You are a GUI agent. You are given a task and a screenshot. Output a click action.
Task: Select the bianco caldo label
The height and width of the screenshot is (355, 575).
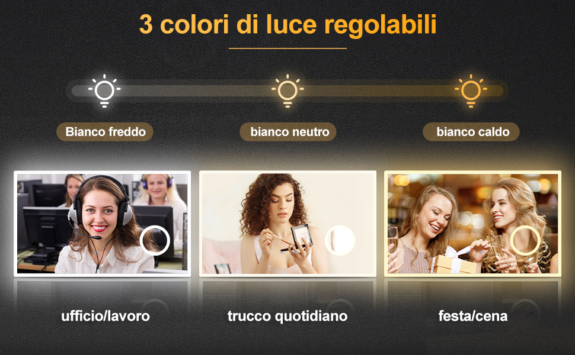point(471,132)
